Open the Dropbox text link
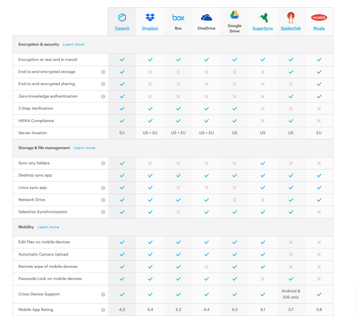 coord(150,28)
